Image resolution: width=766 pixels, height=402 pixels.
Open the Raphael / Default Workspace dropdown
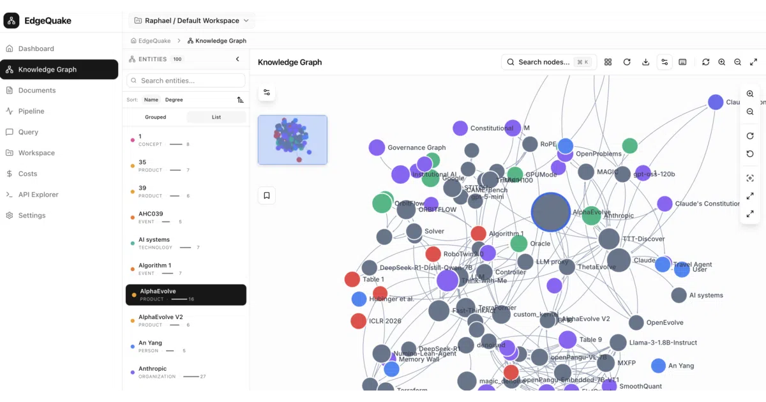point(191,20)
